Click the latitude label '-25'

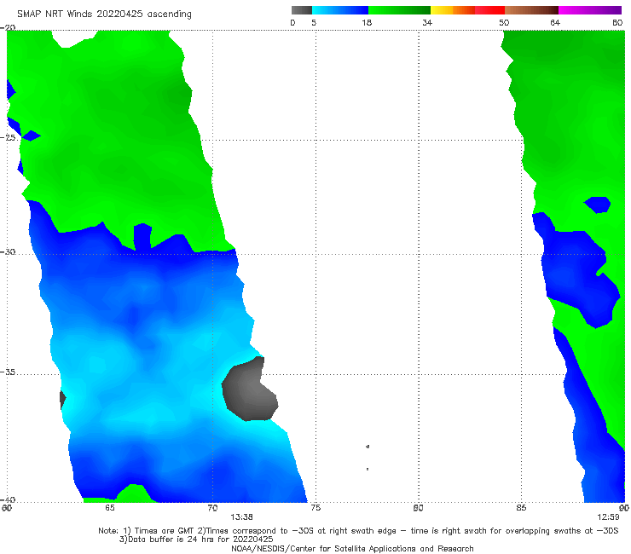pyautogui.click(x=8, y=137)
